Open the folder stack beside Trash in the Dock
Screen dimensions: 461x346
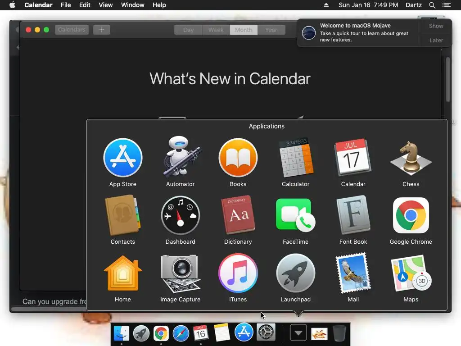319,333
